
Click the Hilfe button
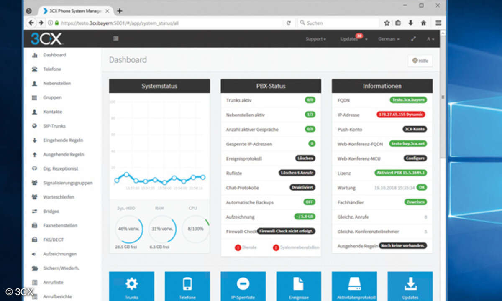420,61
